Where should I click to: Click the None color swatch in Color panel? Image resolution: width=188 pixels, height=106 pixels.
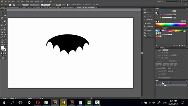pyautogui.click(x=156, y=21)
